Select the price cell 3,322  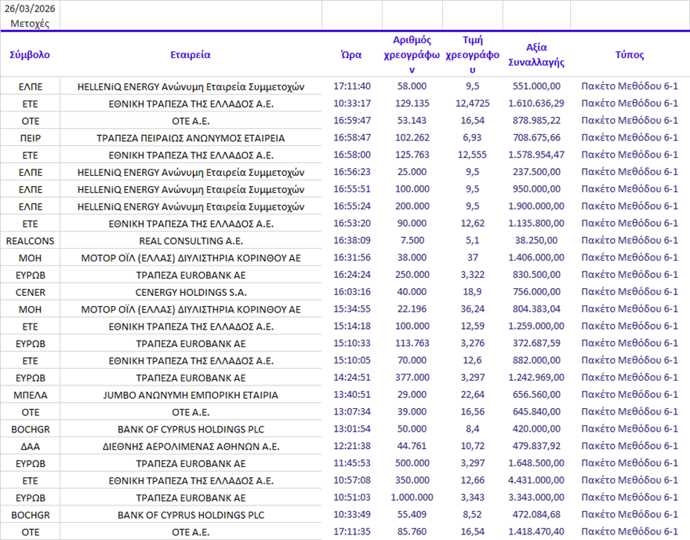point(472,275)
